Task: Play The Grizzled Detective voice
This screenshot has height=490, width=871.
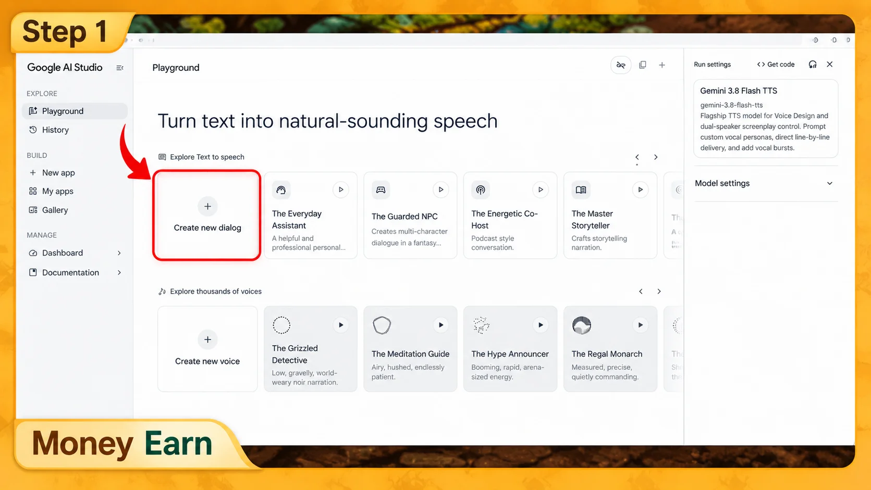Action: coord(341,325)
